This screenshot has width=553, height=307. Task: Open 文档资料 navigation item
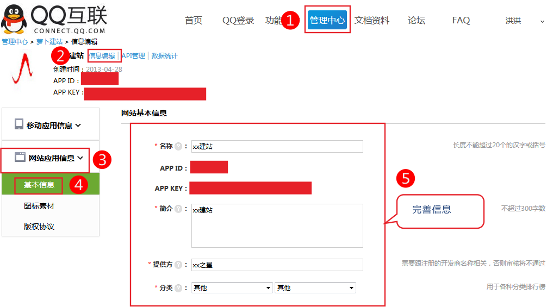372,21
